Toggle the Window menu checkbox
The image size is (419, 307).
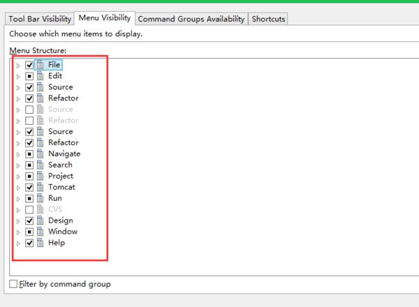[29, 232]
